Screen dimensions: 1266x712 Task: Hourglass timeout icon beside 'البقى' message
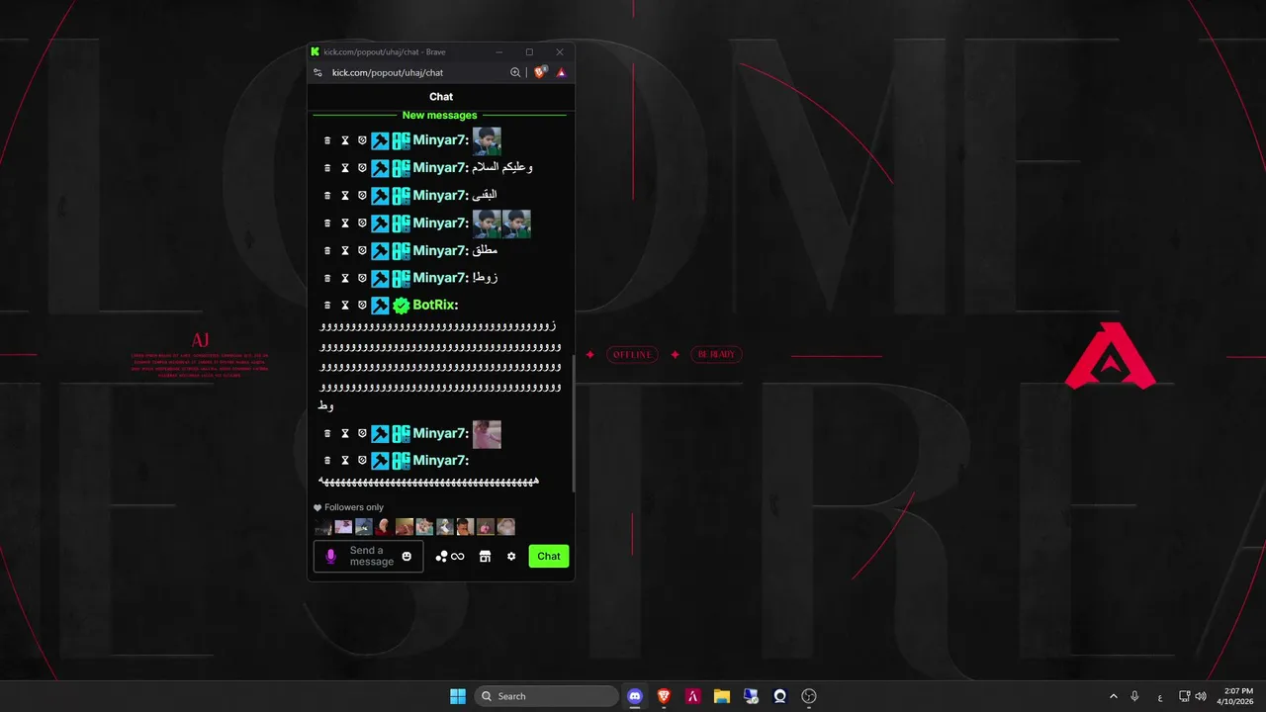(345, 196)
